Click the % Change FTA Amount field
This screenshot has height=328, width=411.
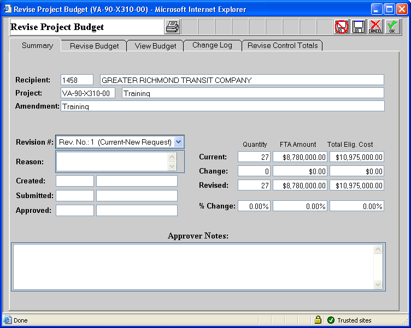pyautogui.click(x=300, y=206)
